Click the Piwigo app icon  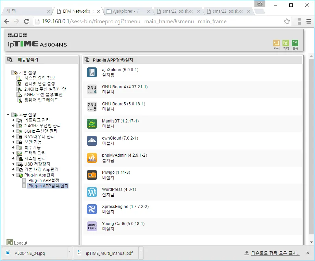pyautogui.click(x=92, y=175)
